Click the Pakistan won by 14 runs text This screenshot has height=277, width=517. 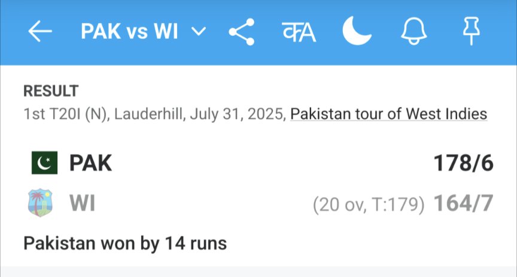(x=125, y=244)
